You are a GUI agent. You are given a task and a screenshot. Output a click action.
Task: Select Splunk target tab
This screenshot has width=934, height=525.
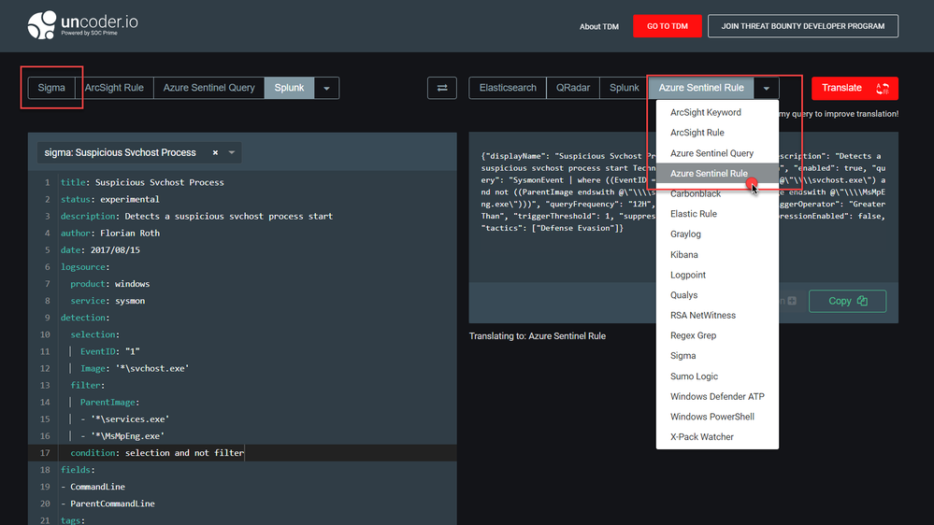coord(624,88)
